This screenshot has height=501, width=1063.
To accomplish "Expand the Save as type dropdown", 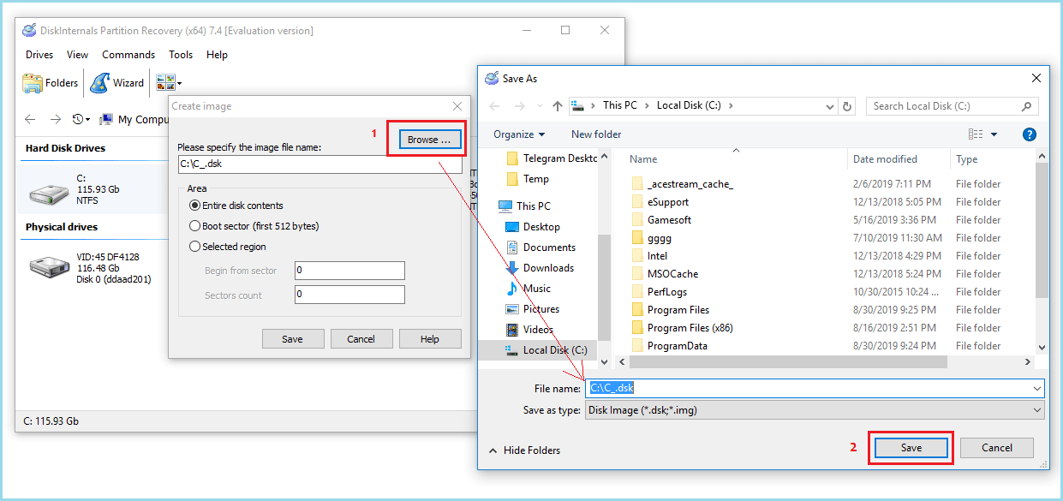I will [x=1037, y=410].
